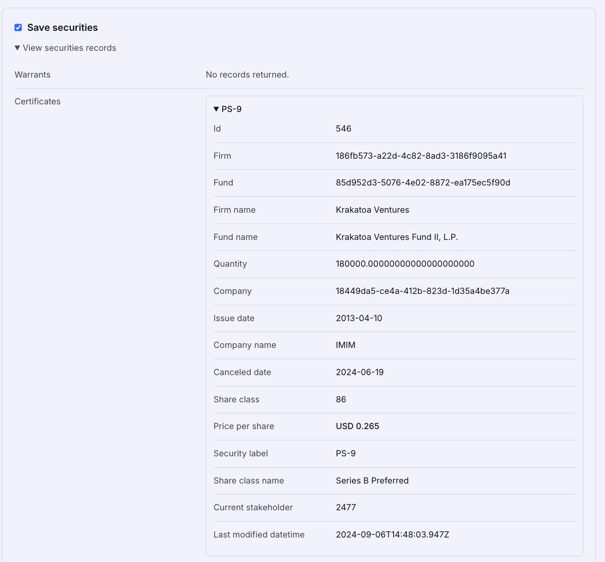Select Last modified datetime 2024-09-06T14:48:03.947Z

point(392,534)
